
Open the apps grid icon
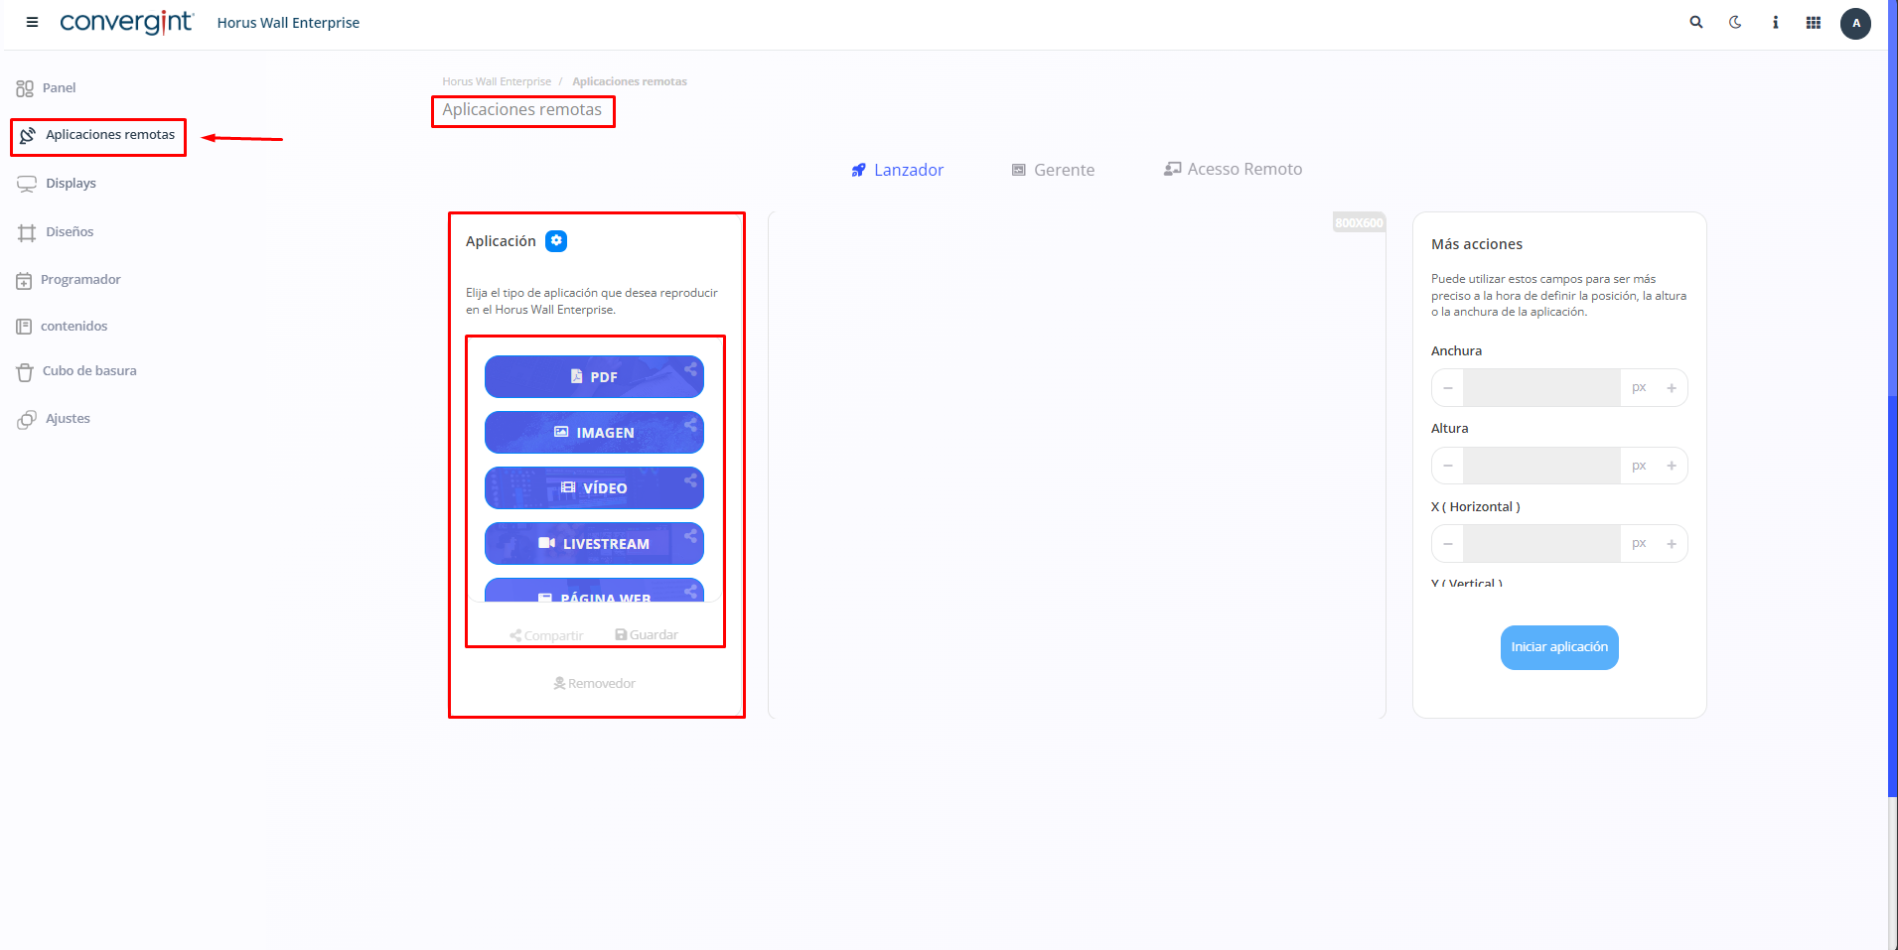1814,23
